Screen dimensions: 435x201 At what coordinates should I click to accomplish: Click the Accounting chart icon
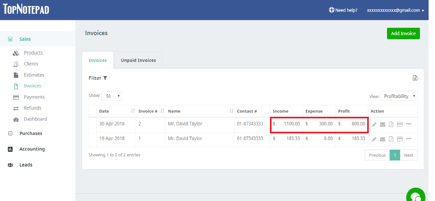click(x=10, y=149)
